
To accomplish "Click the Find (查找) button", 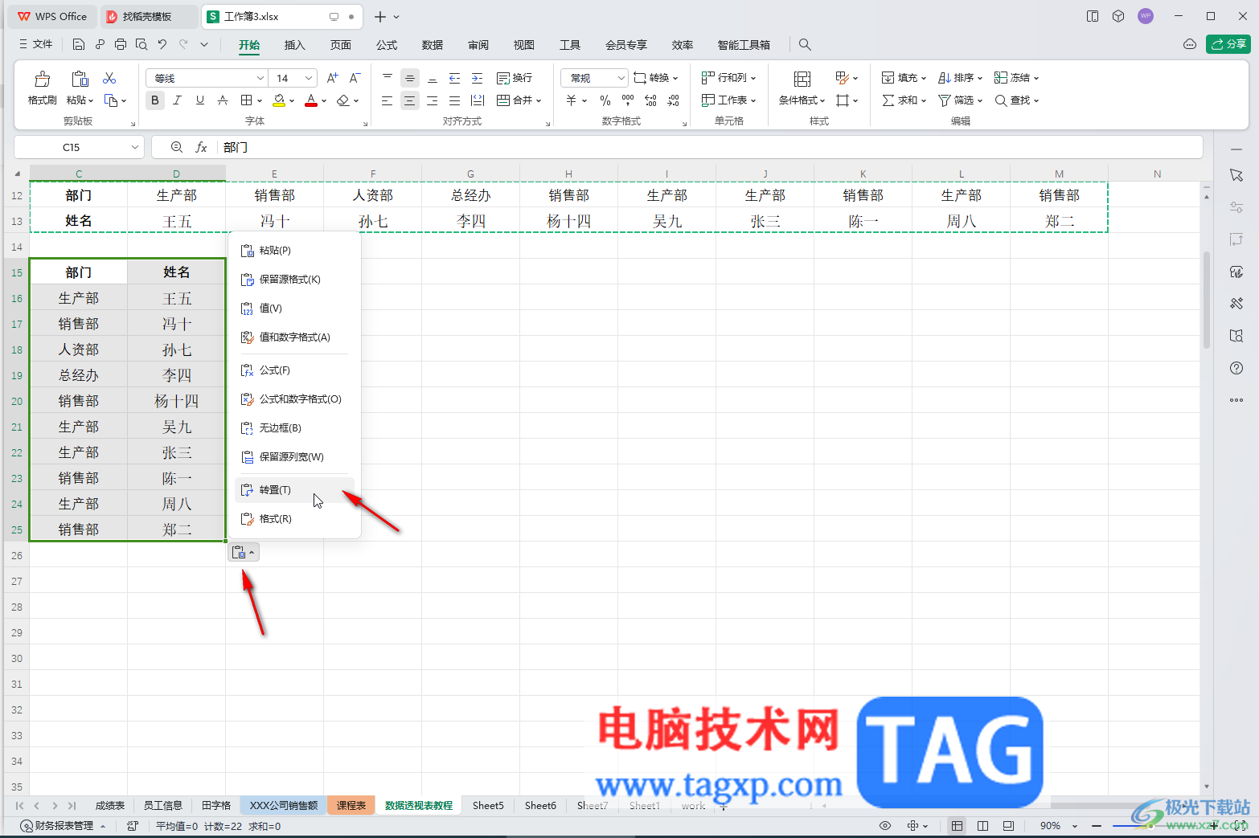I will (x=1016, y=100).
